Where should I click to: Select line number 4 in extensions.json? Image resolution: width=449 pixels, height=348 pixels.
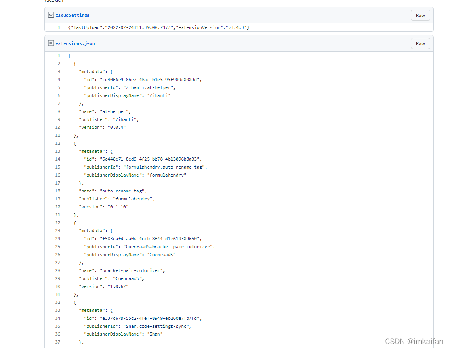[59, 80]
